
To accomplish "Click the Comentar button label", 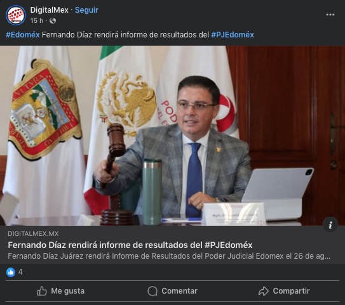I will 180,291.
